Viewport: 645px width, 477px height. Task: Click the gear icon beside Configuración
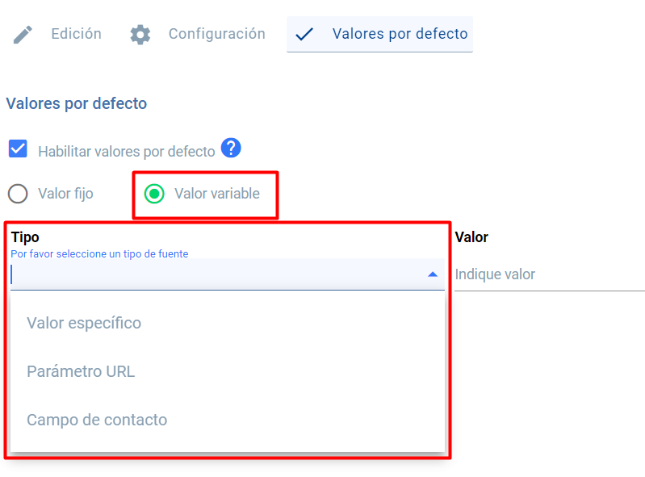click(140, 35)
